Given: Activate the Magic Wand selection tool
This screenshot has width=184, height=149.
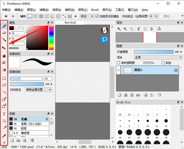Looking at the screenshot, I should pyautogui.click(x=4, y=91).
